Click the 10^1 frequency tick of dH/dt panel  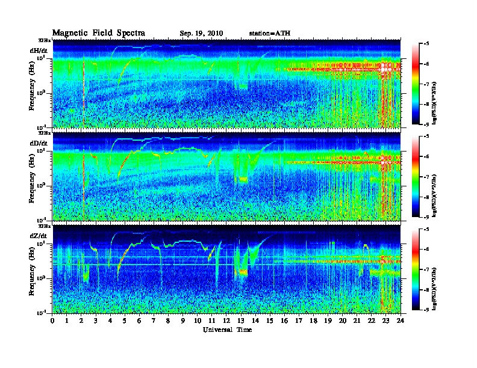point(41,58)
